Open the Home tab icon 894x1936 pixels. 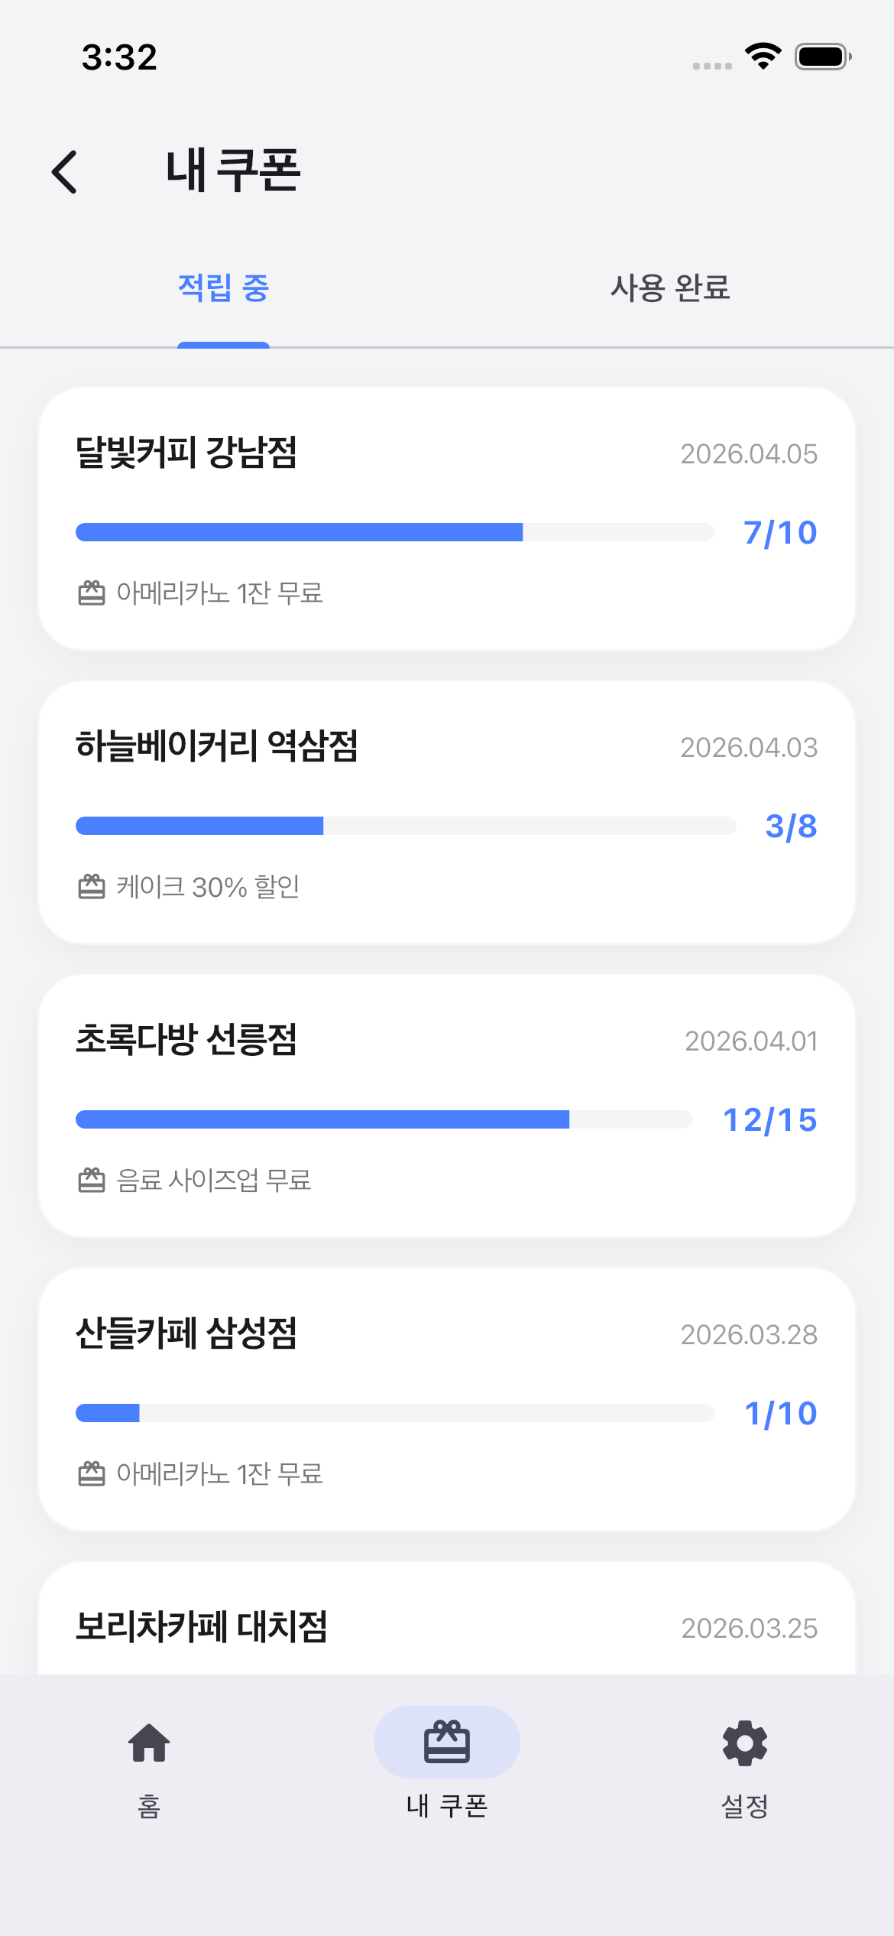point(149,1743)
